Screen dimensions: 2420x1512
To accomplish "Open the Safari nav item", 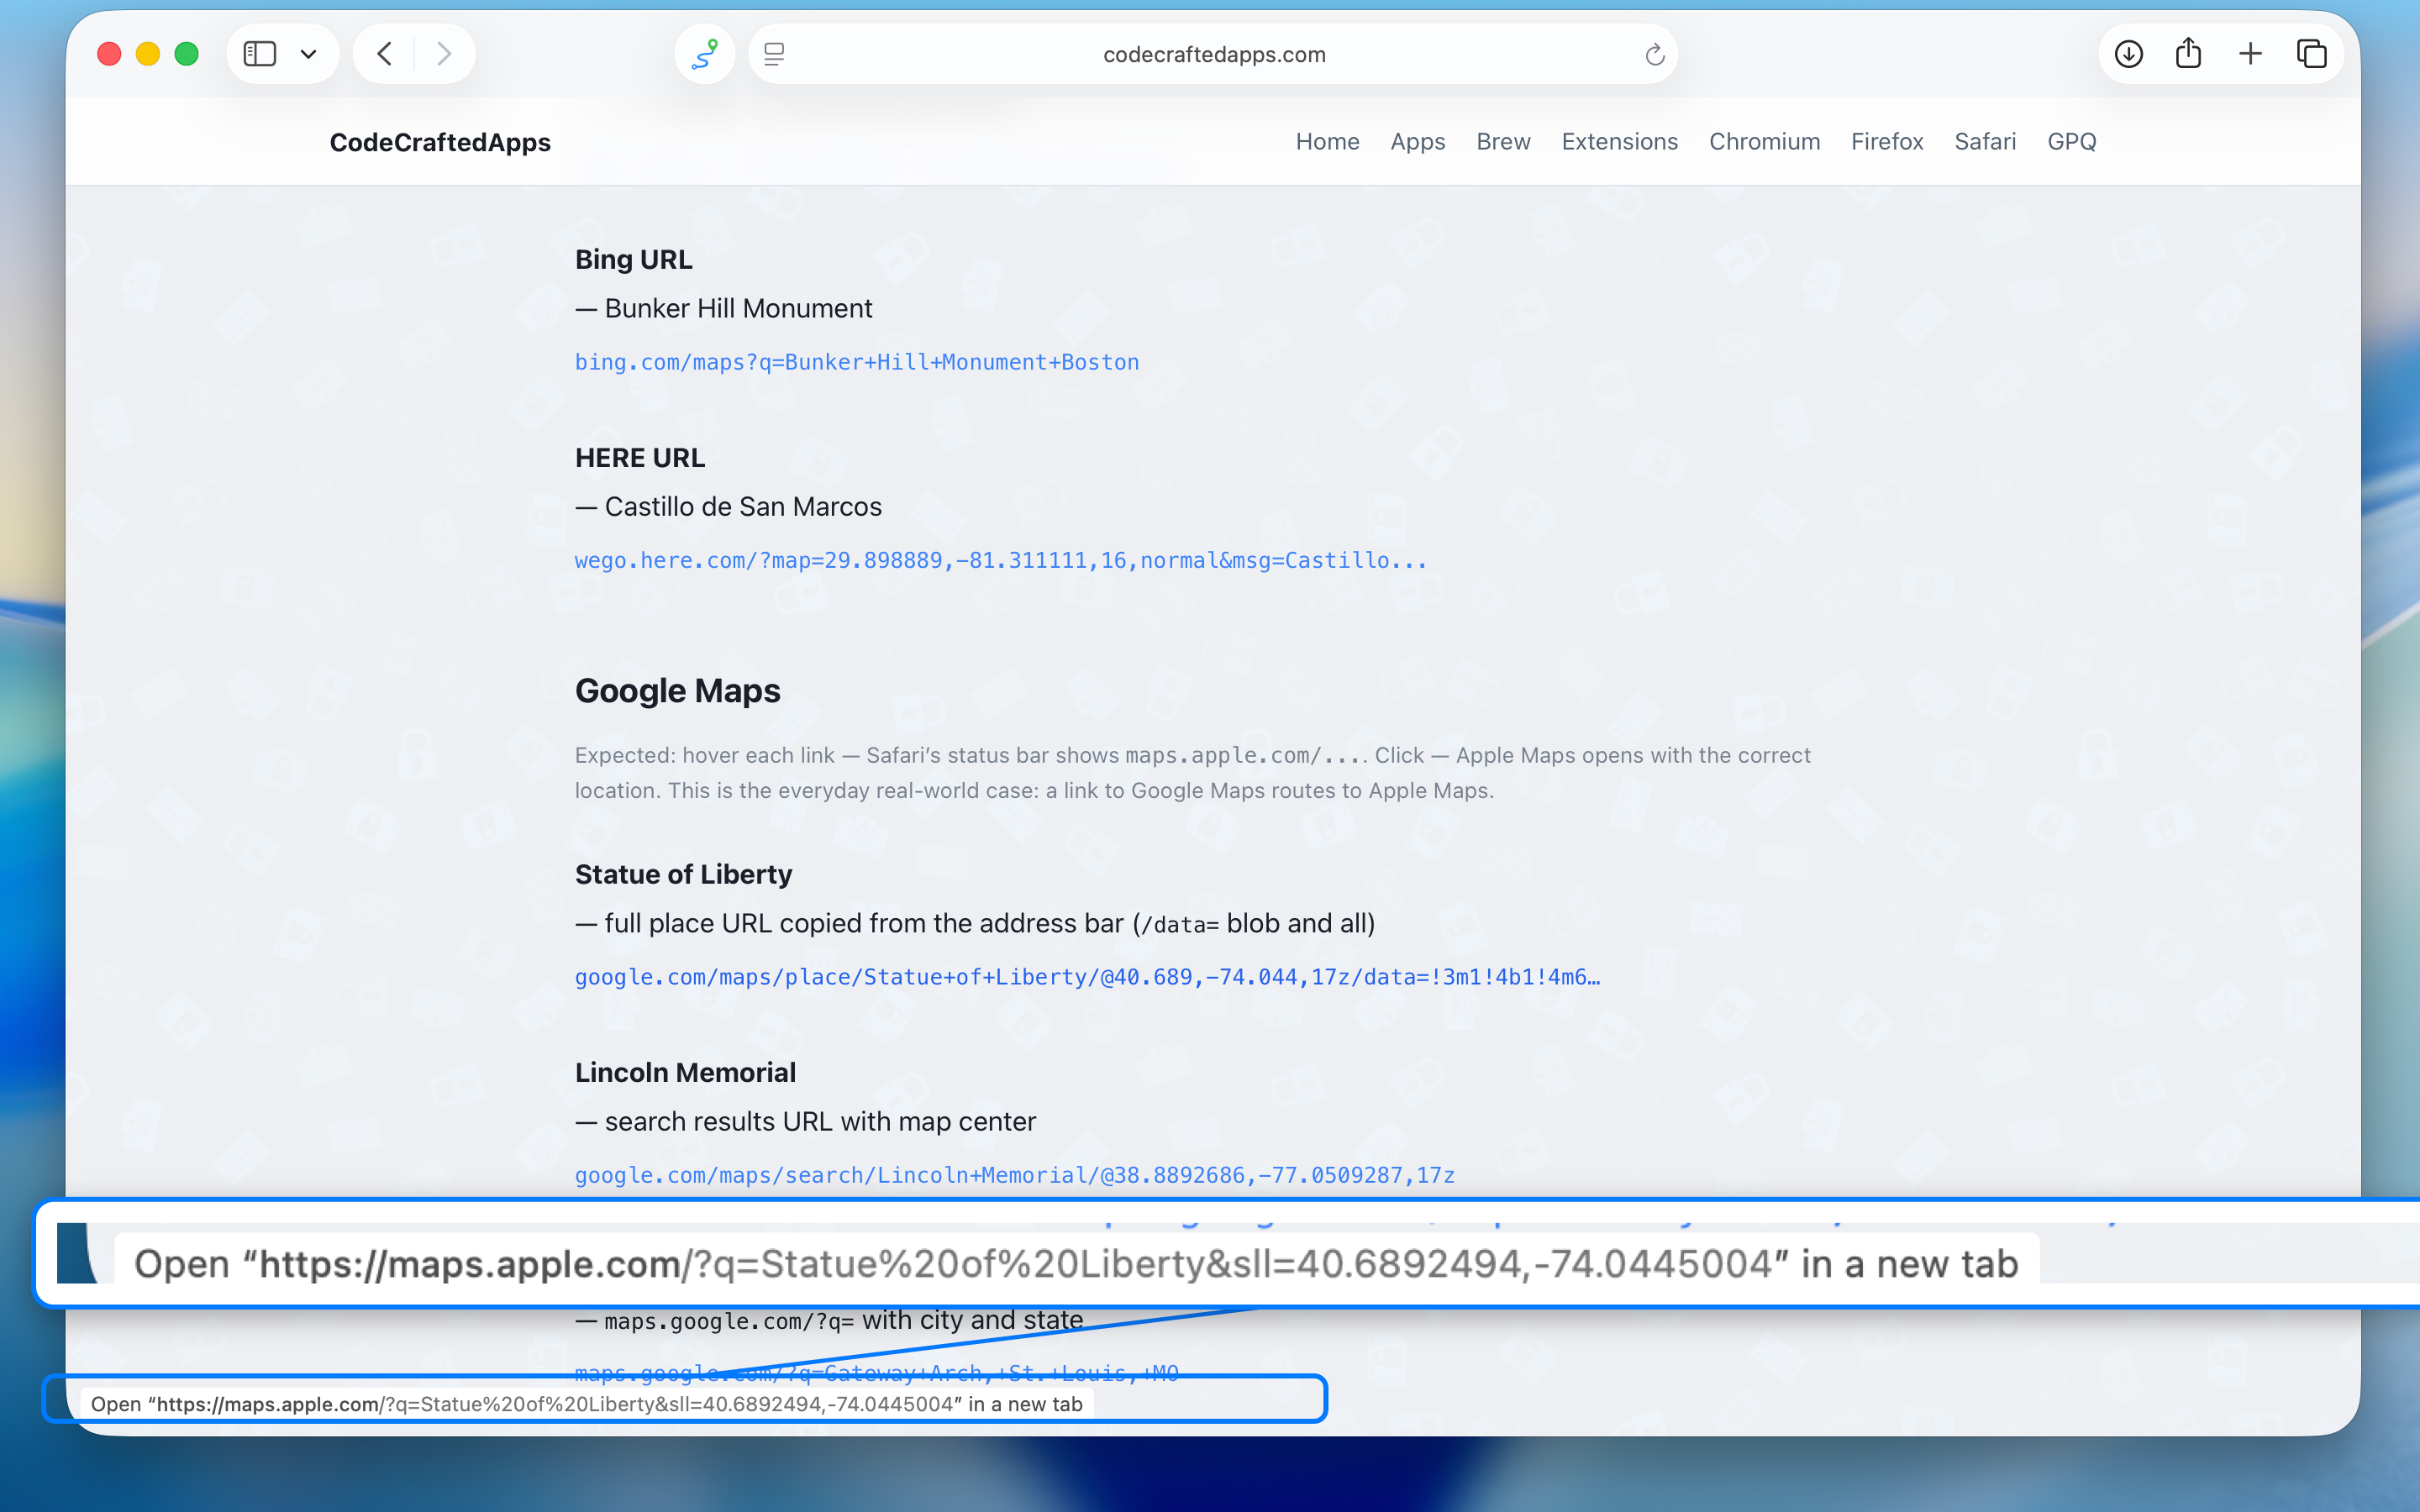I will tap(1985, 142).
